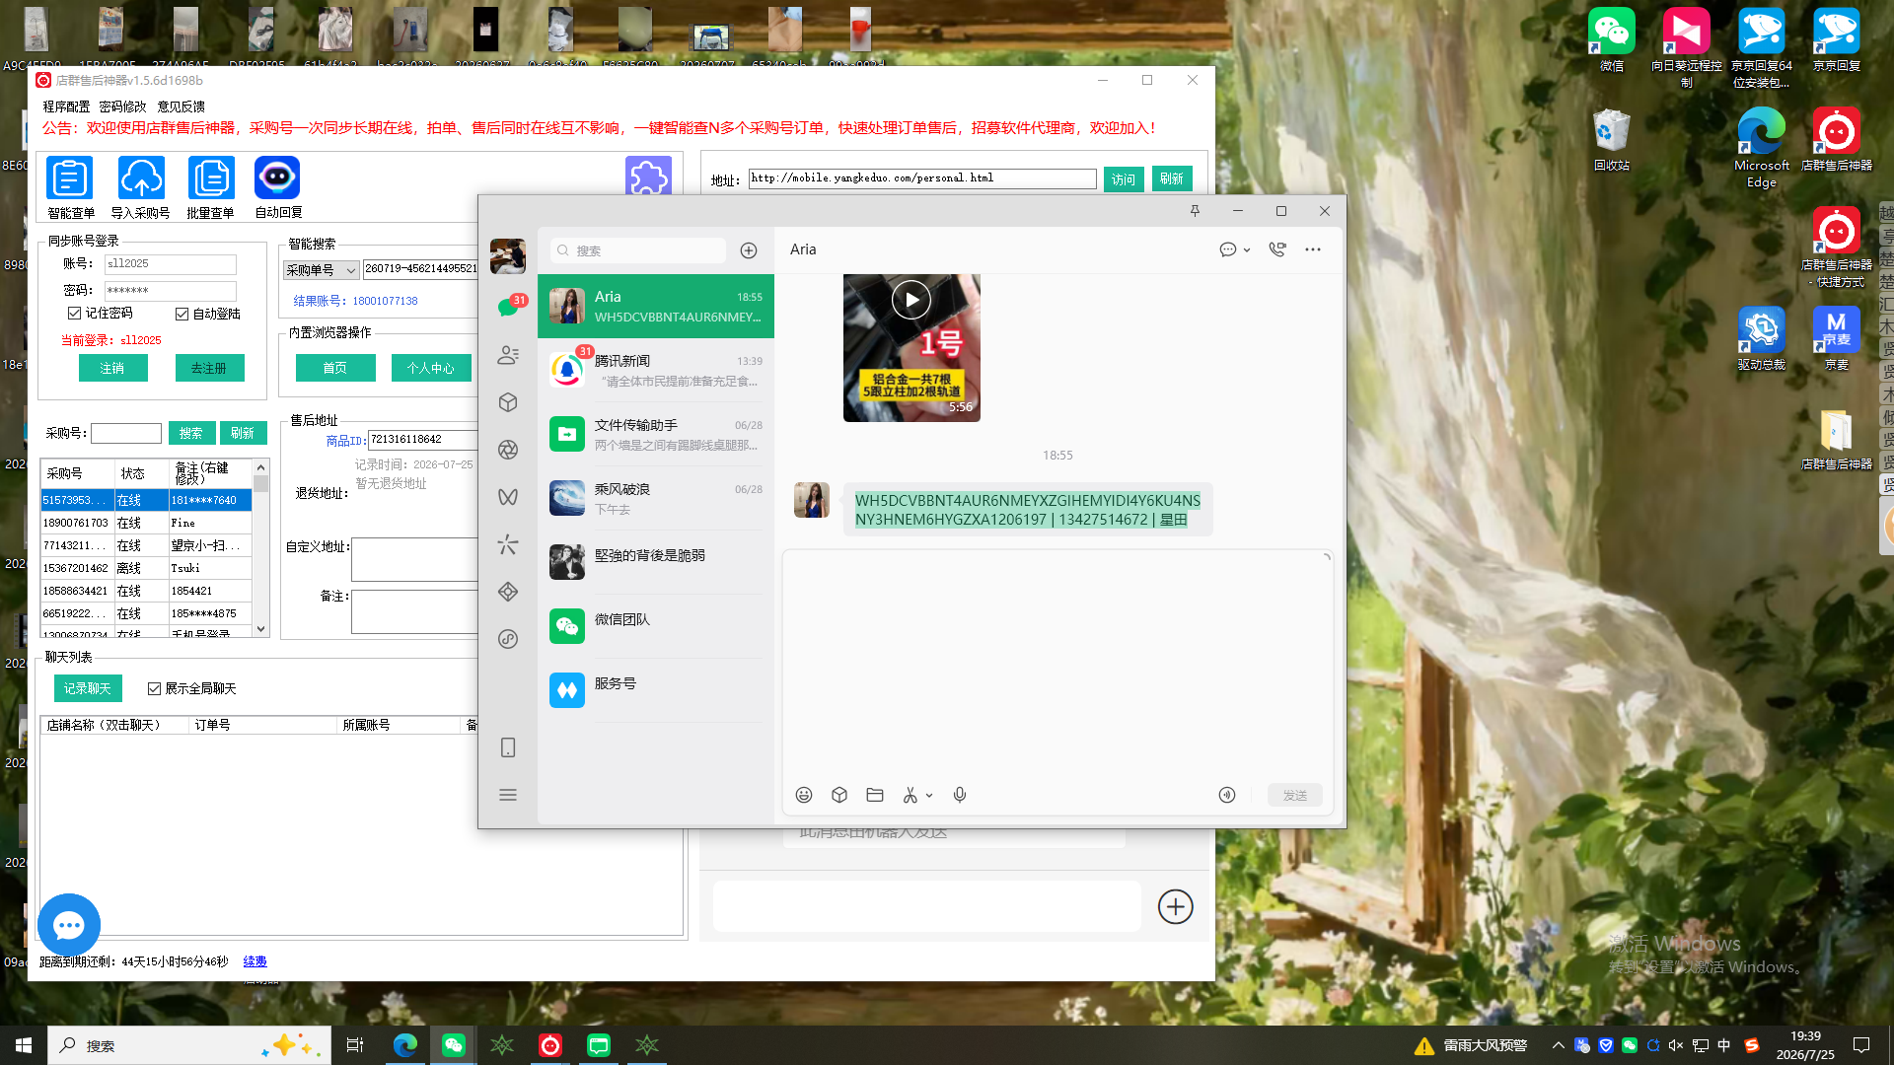
Task: Open WeChat Moments shutter icon
Action: click(x=508, y=450)
